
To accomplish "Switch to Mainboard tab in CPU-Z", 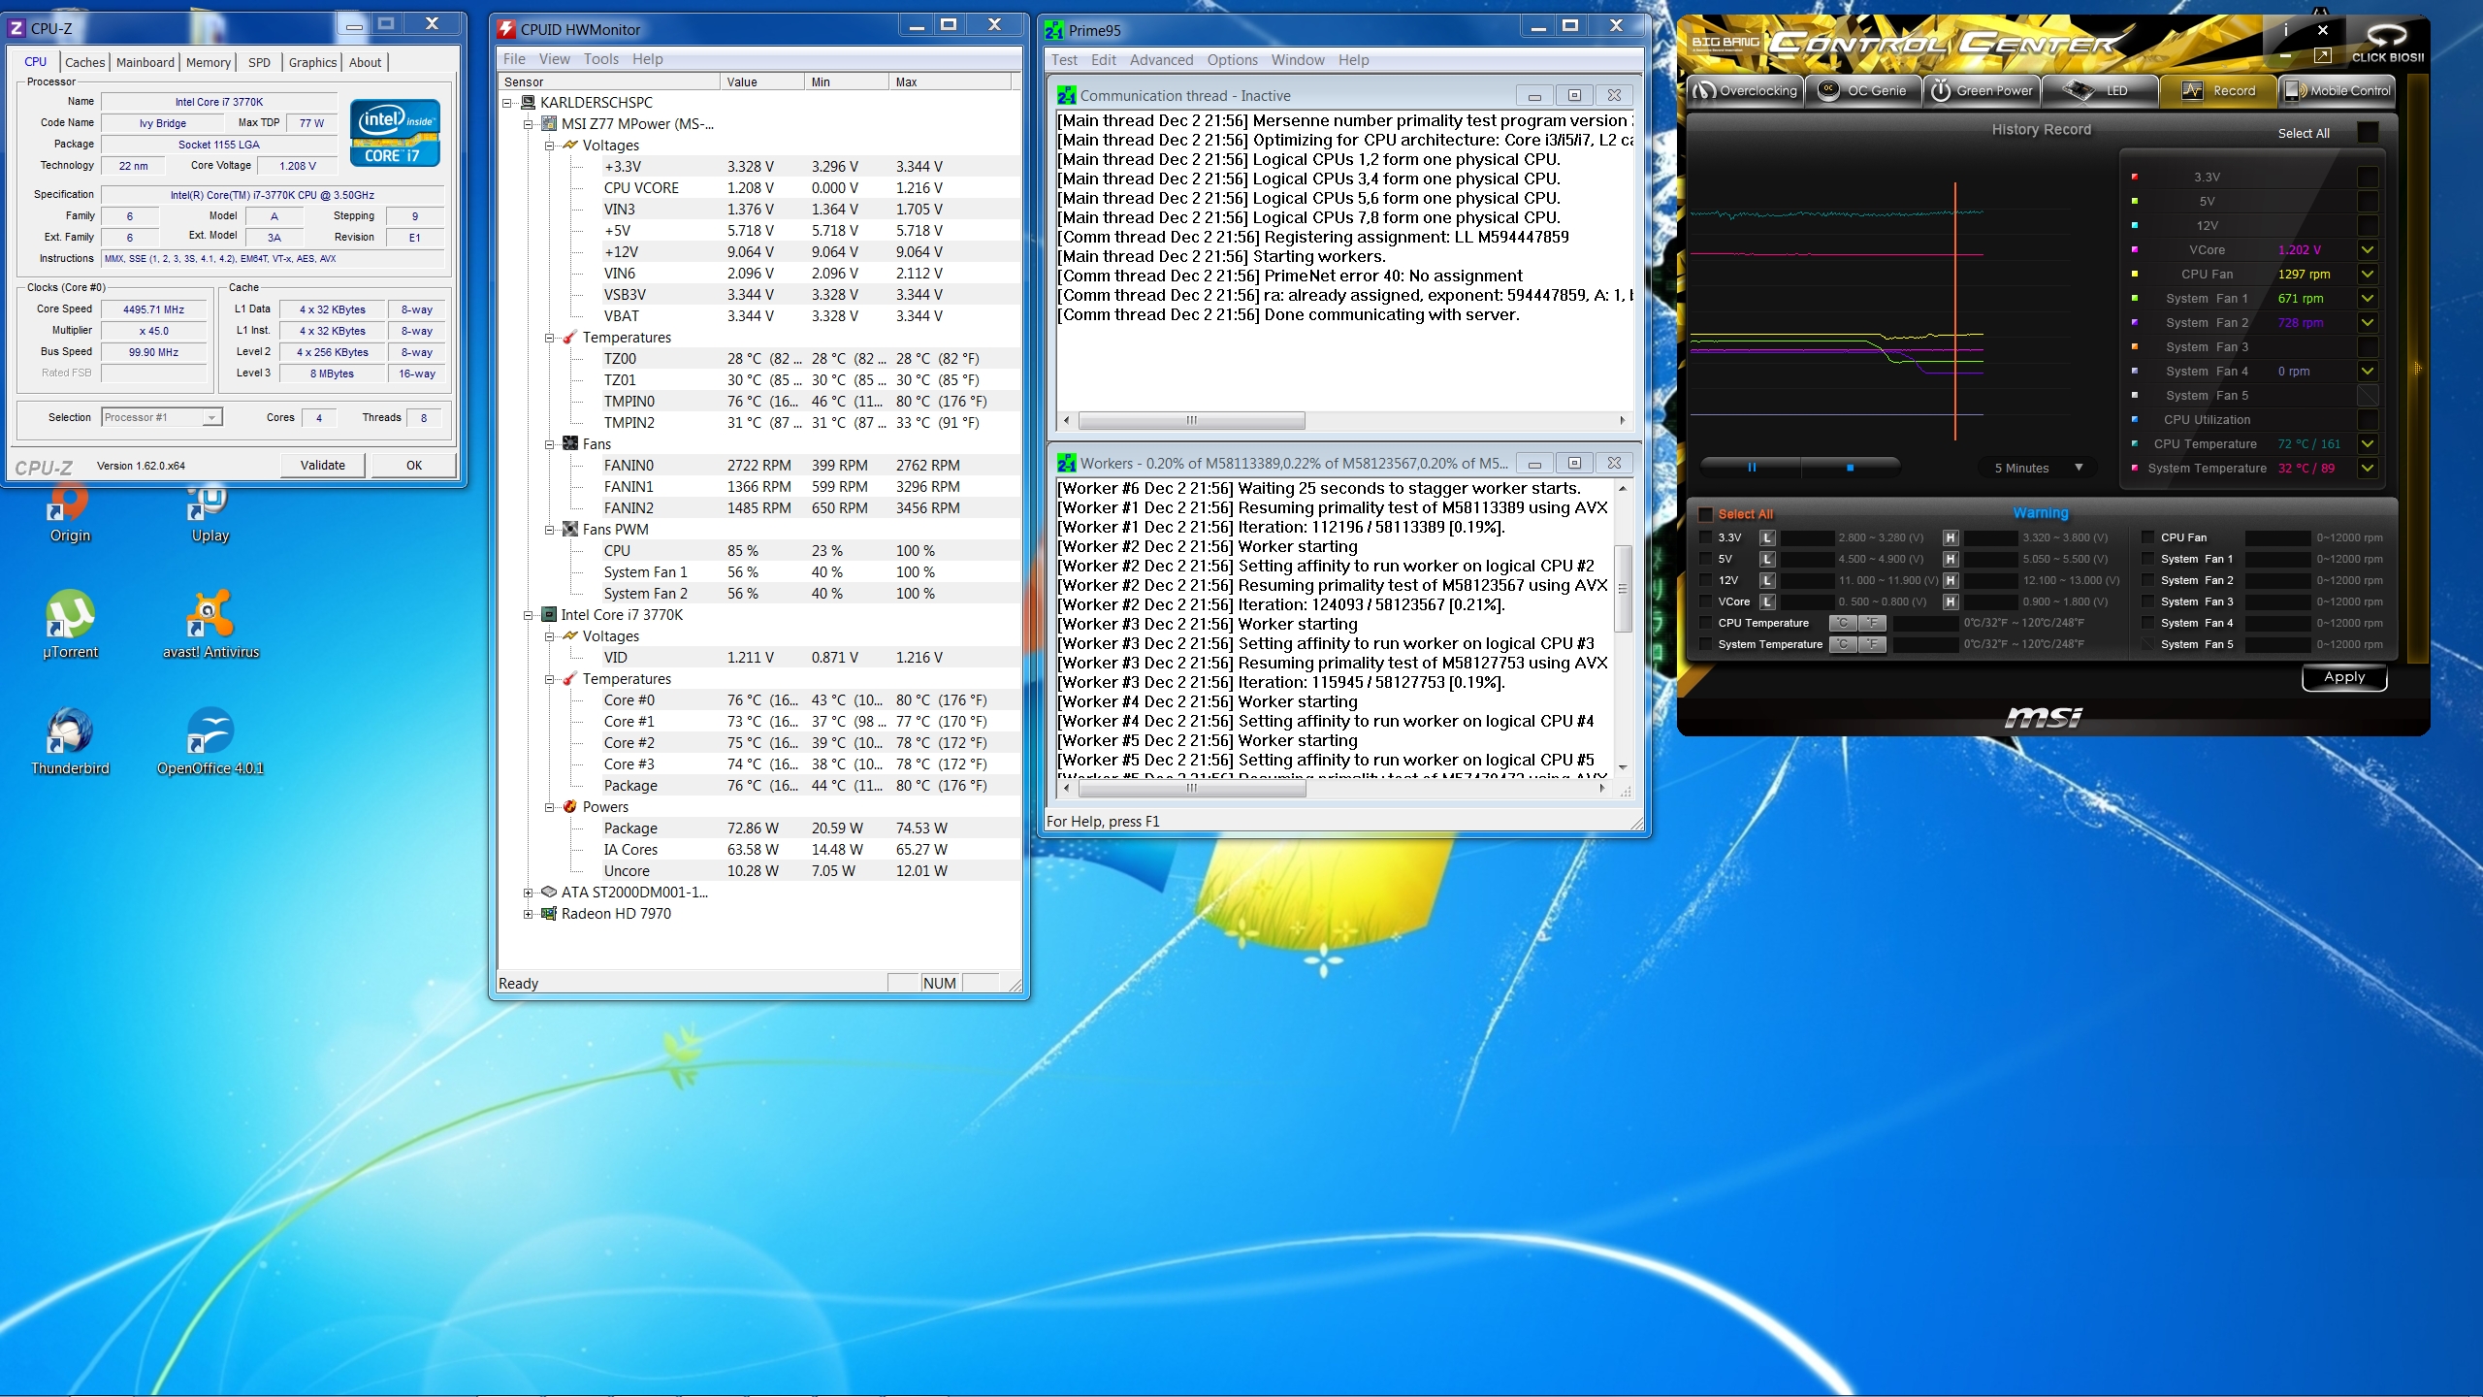I will pos(145,62).
